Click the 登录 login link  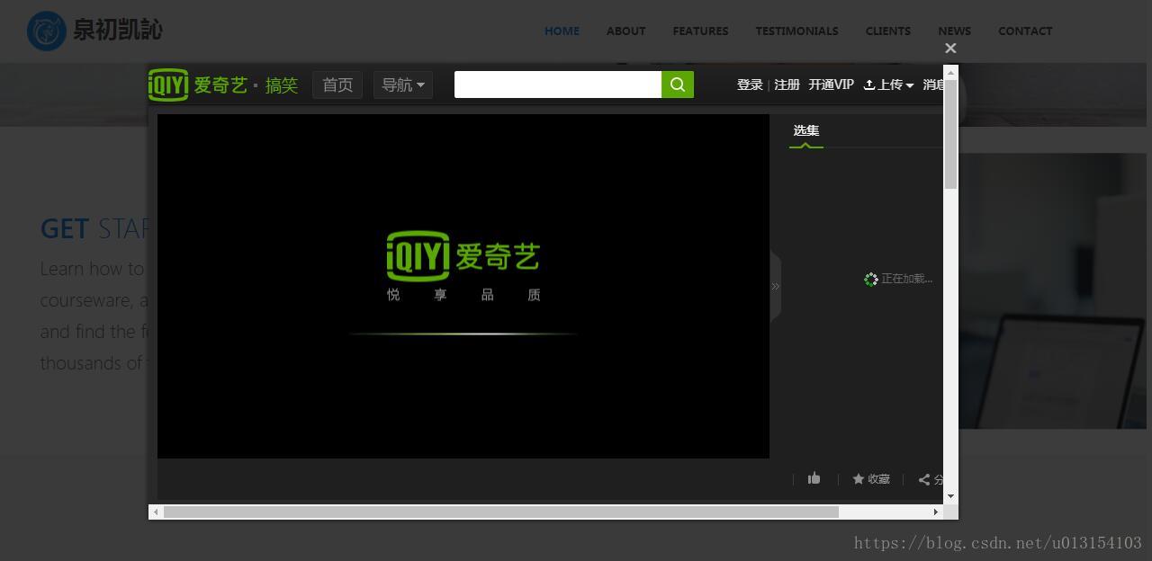[x=750, y=85]
